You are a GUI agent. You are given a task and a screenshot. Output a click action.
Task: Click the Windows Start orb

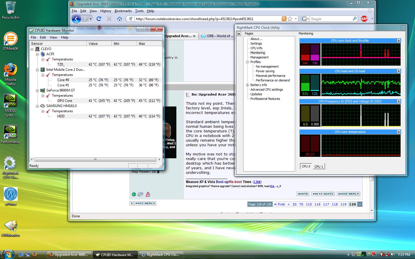click(x=8, y=254)
